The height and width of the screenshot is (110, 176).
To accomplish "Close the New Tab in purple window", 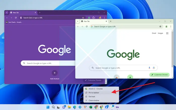I will tap(35, 13).
